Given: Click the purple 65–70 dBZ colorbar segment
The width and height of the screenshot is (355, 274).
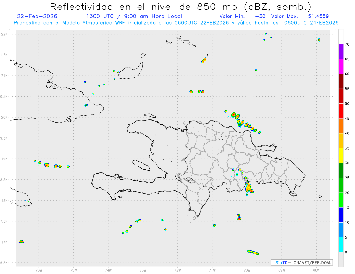Looking at the screenshot, I should (x=341, y=51).
